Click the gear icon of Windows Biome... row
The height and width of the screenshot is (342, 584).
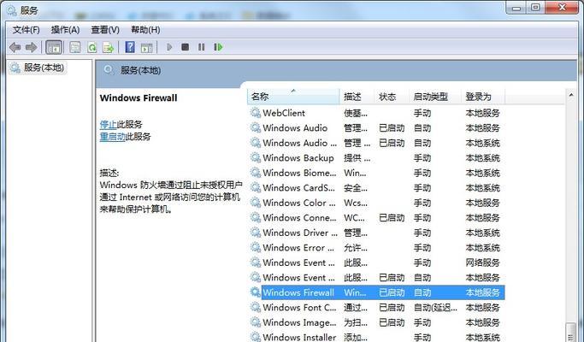(256, 173)
